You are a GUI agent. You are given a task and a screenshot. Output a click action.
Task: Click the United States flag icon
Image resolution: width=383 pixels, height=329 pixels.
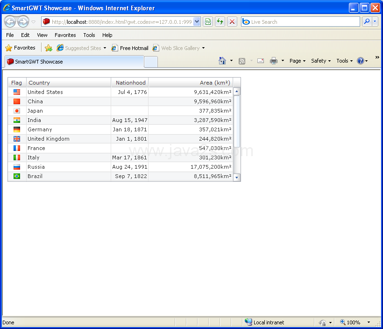[x=17, y=92]
